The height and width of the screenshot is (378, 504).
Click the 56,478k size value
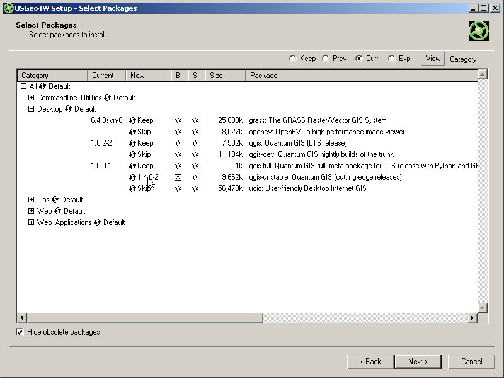(230, 188)
